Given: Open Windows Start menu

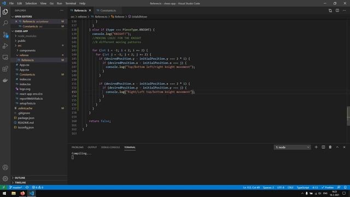Looking at the screenshot, I should [x=4, y=193].
